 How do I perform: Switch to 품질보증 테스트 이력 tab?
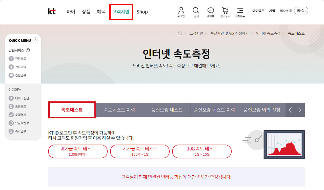(x=214, y=110)
